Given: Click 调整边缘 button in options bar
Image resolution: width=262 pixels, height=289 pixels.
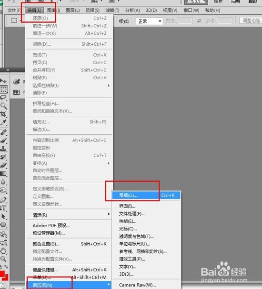Looking at the screenshot, I should click(x=251, y=20).
